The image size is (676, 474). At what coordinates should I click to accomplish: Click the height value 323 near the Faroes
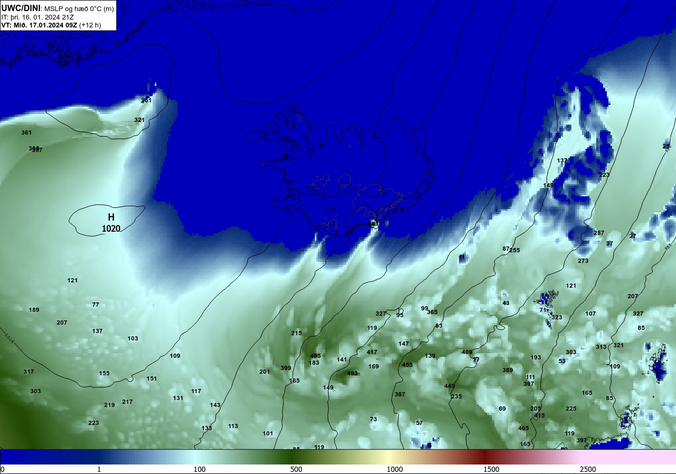coord(557,317)
